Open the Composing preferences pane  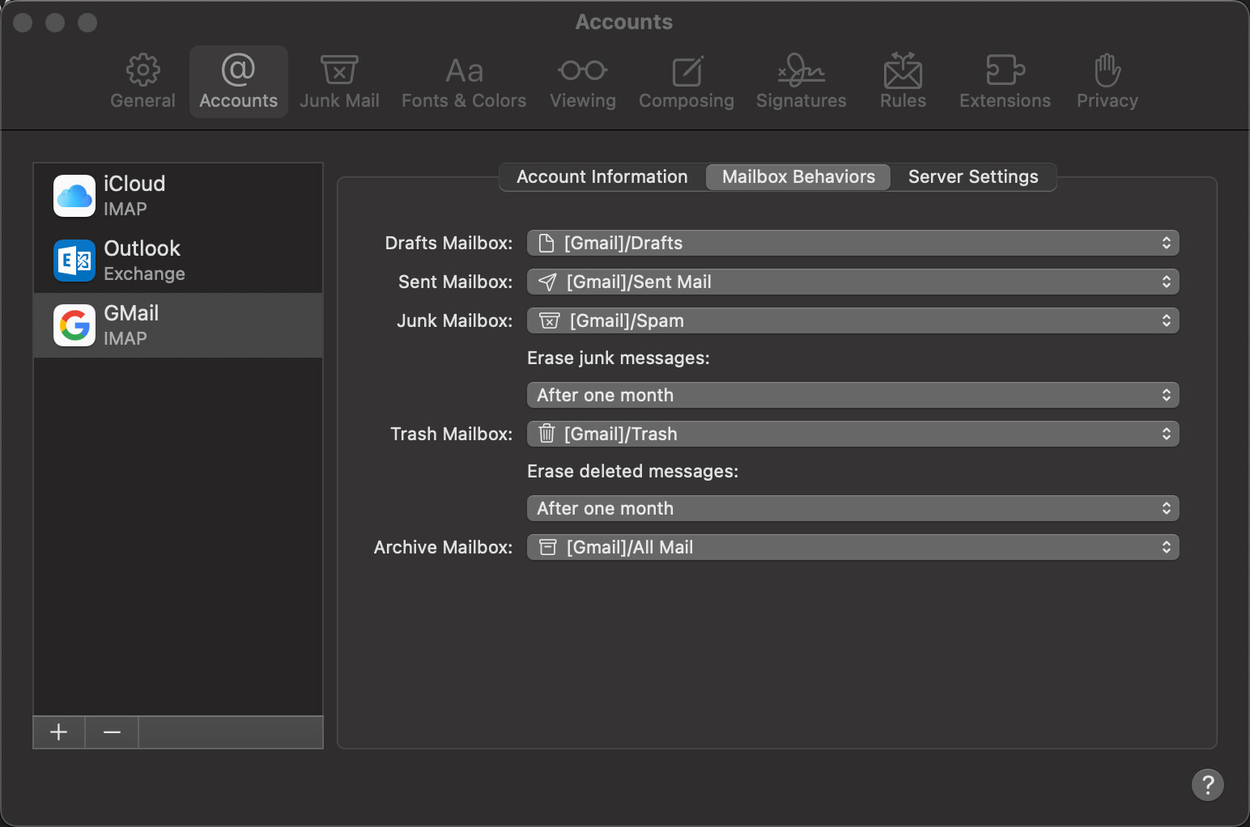coord(687,82)
